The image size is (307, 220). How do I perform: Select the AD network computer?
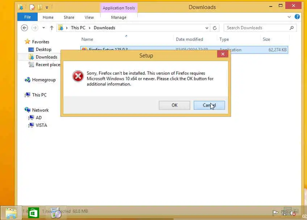39,118
